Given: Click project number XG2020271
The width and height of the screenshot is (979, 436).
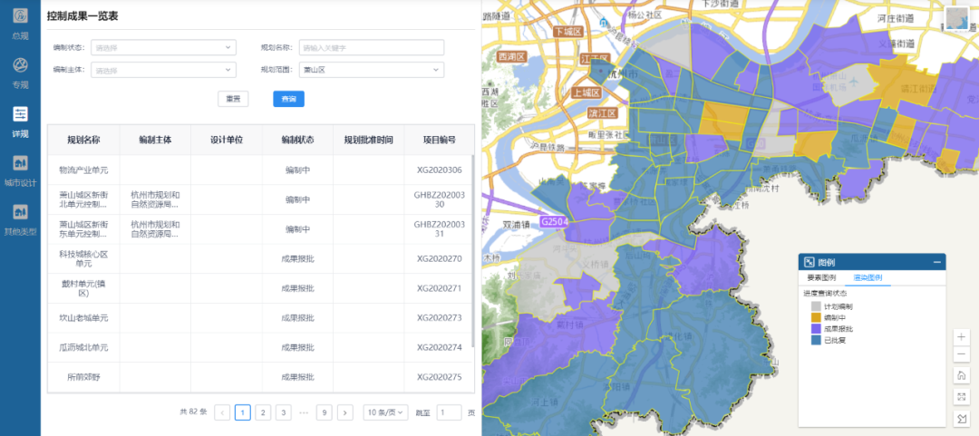Looking at the screenshot, I should pyautogui.click(x=439, y=288).
